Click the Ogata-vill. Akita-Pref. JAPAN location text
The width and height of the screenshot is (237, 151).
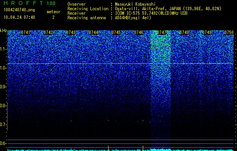tap(168, 9)
